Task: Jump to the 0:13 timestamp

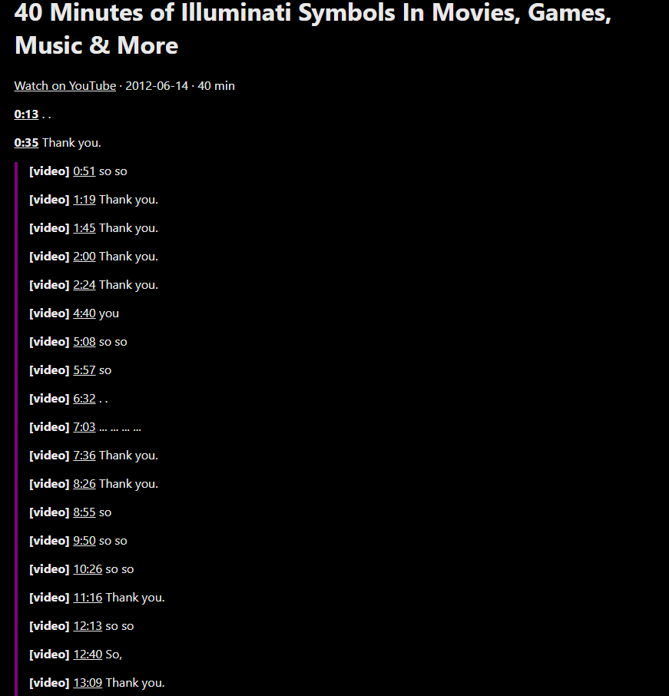Action: point(26,114)
